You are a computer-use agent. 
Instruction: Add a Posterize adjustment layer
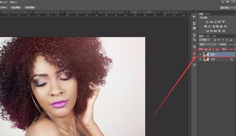(211, 31)
